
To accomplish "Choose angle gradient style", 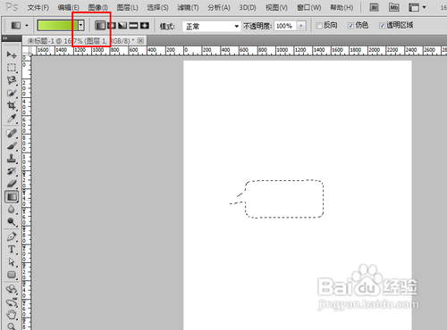I will [122, 26].
